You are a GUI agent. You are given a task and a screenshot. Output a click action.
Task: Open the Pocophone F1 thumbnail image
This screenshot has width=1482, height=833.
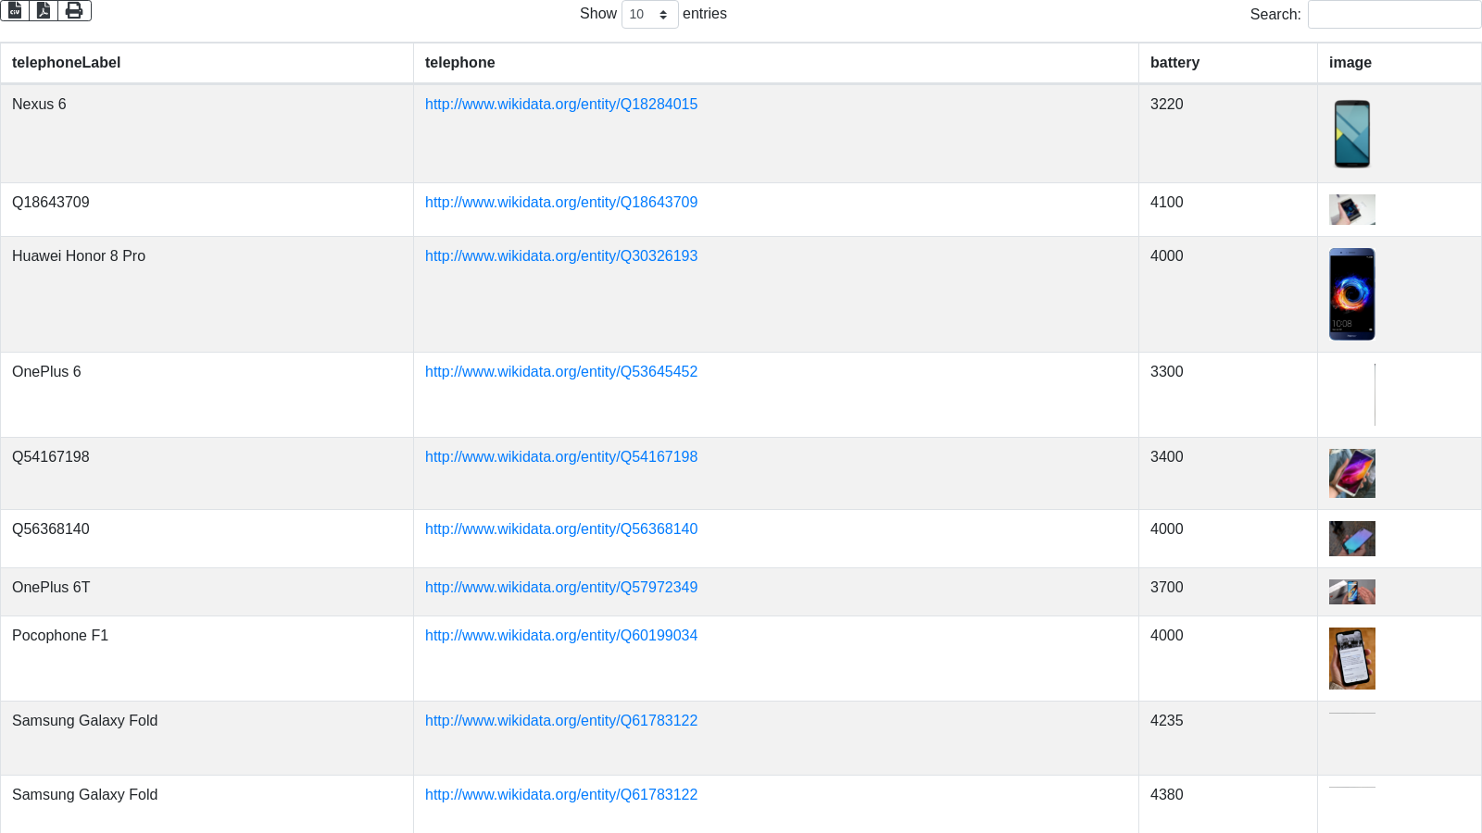point(1351,658)
